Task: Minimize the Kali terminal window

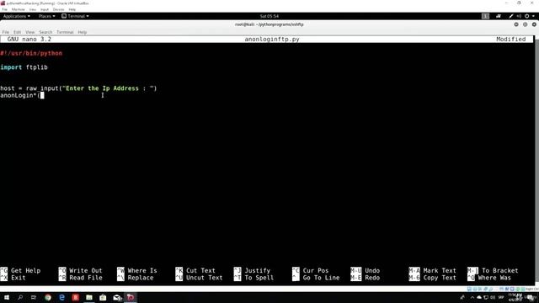Action: point(516,24)
